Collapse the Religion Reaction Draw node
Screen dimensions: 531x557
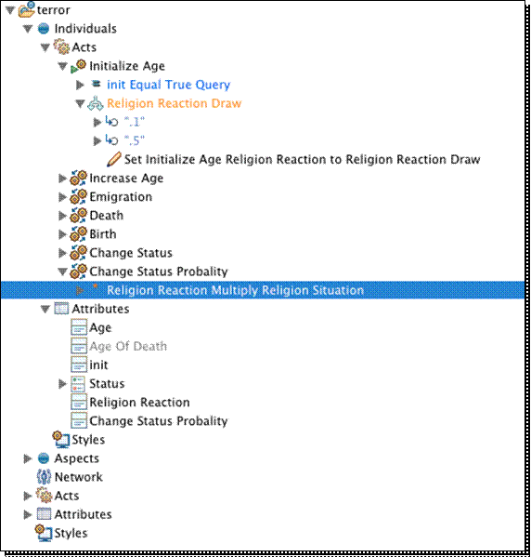tap(80, 104)
